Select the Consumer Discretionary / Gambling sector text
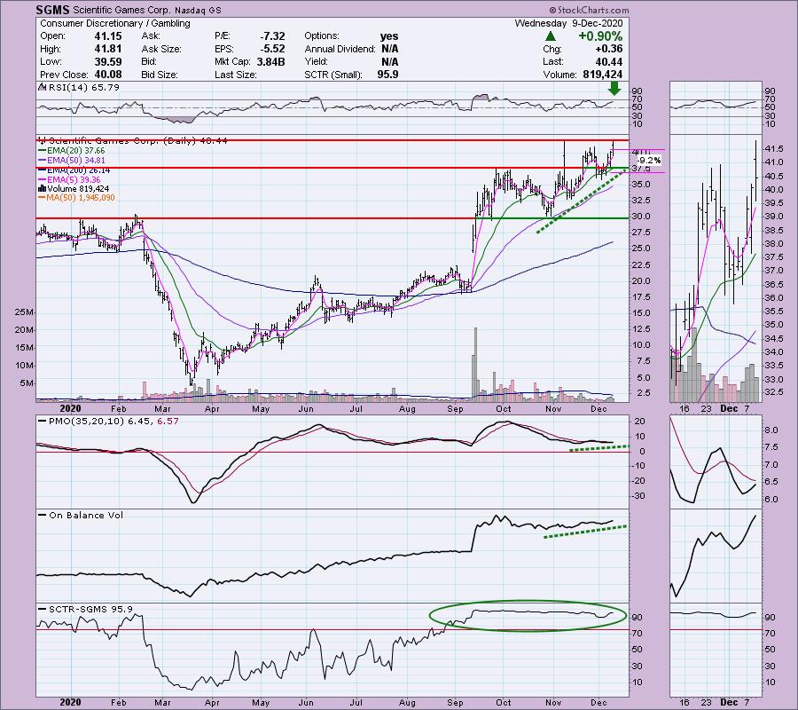The image size is (798, 710). (115, 23)
